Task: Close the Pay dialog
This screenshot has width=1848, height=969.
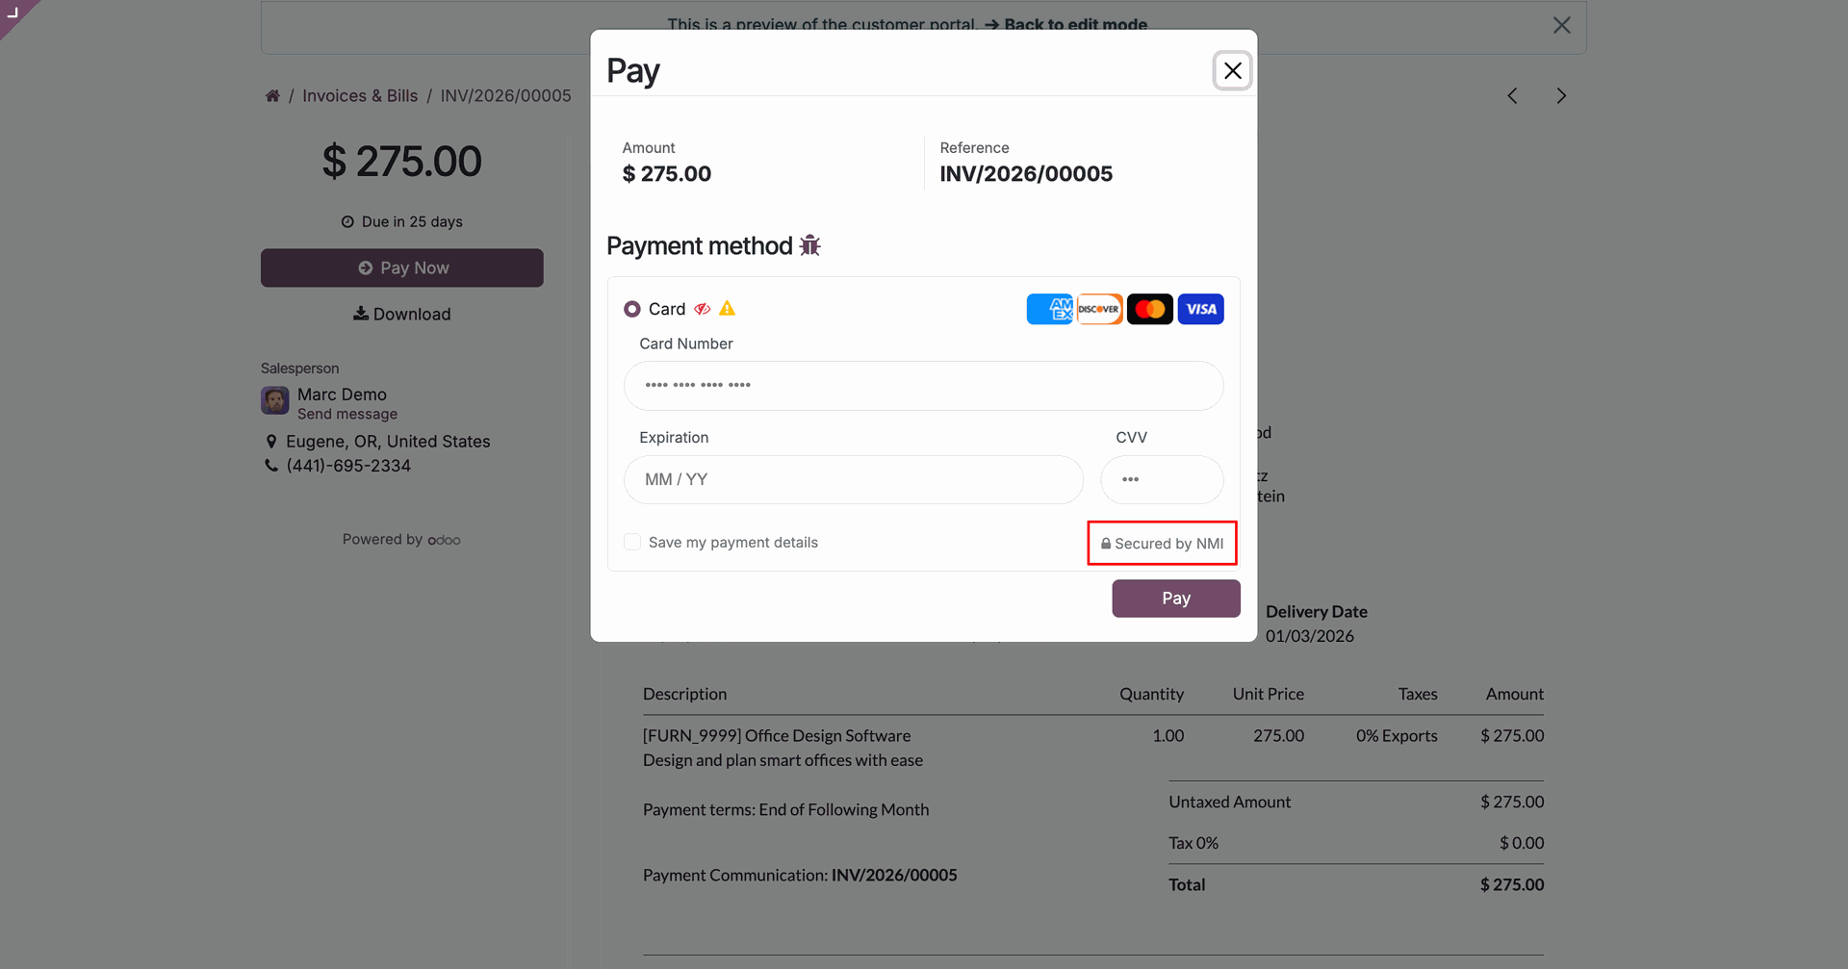Action: (x=1232, y=71)
